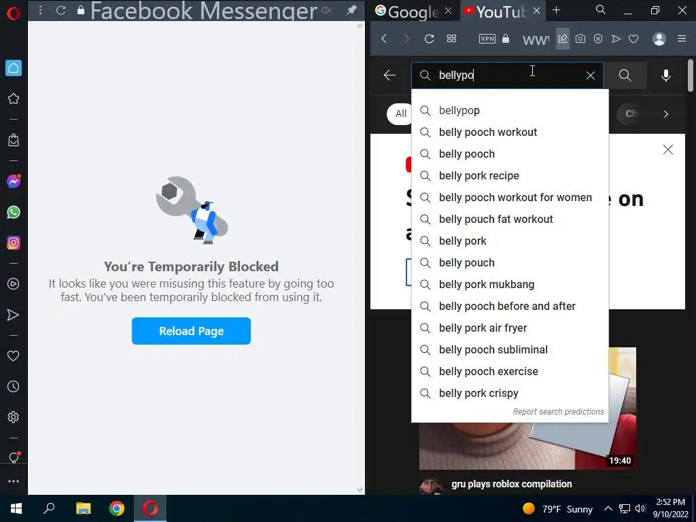
Task: Open the Windows Start menu
Action: (x=16, y=508)
